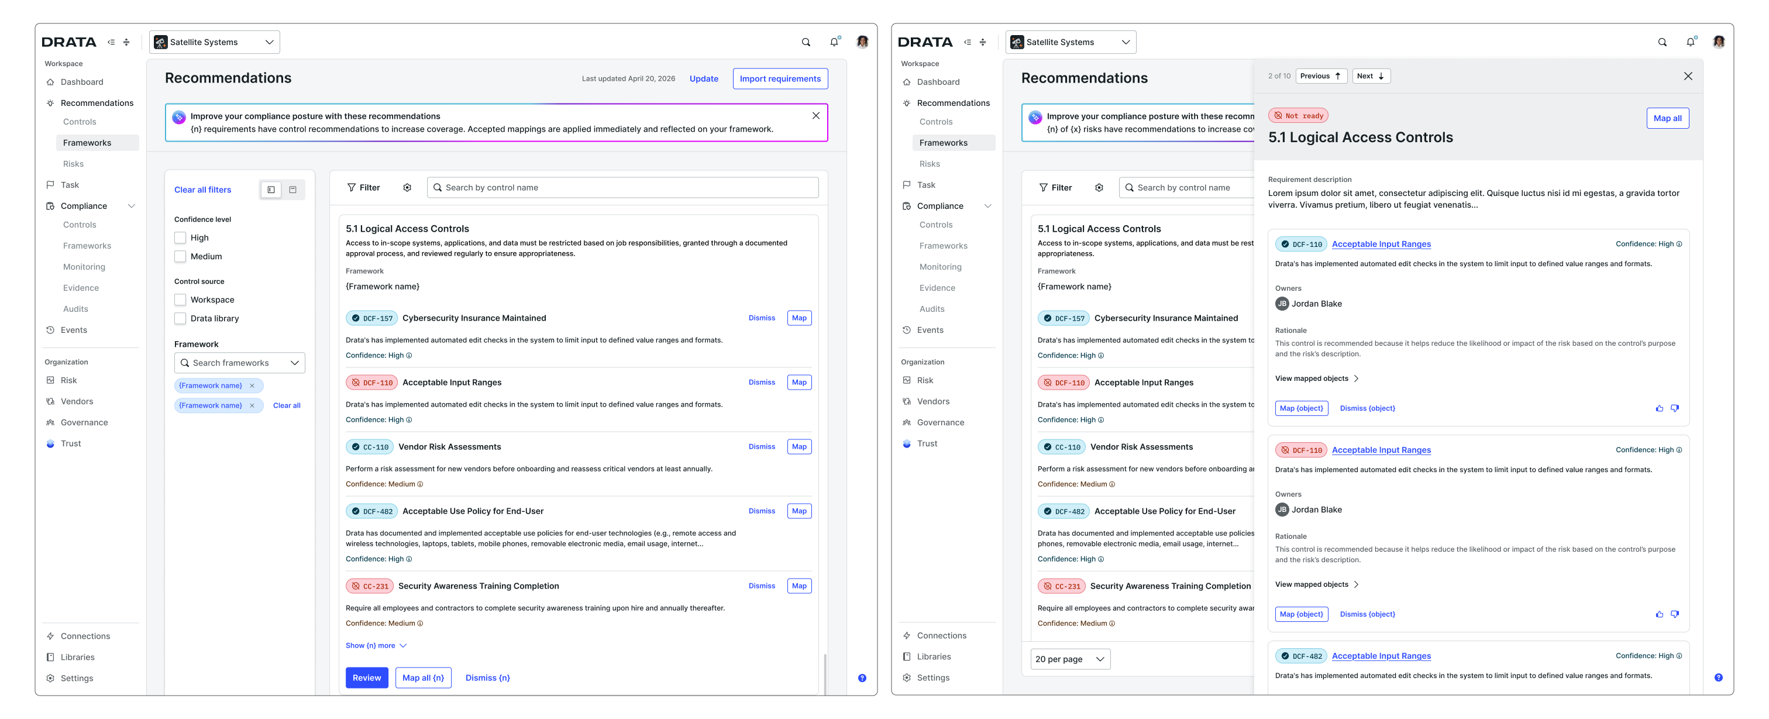The width and height of the screenshot is (1769, 719).
Task: Open Vendors in left window sidebar
Action: (77, 401)
